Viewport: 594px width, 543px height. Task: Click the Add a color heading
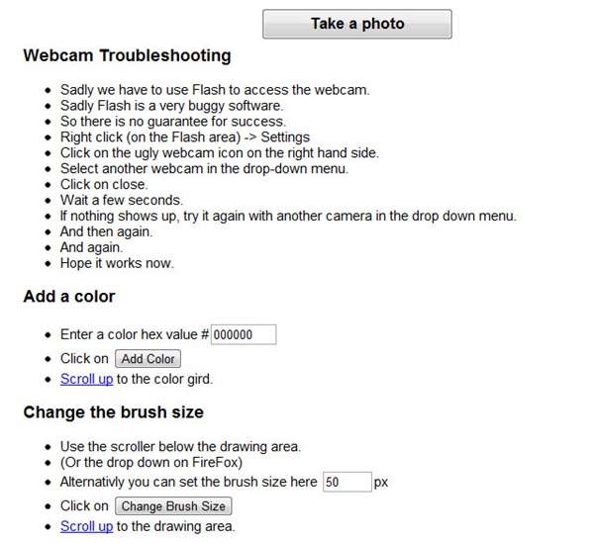[69, 297]
